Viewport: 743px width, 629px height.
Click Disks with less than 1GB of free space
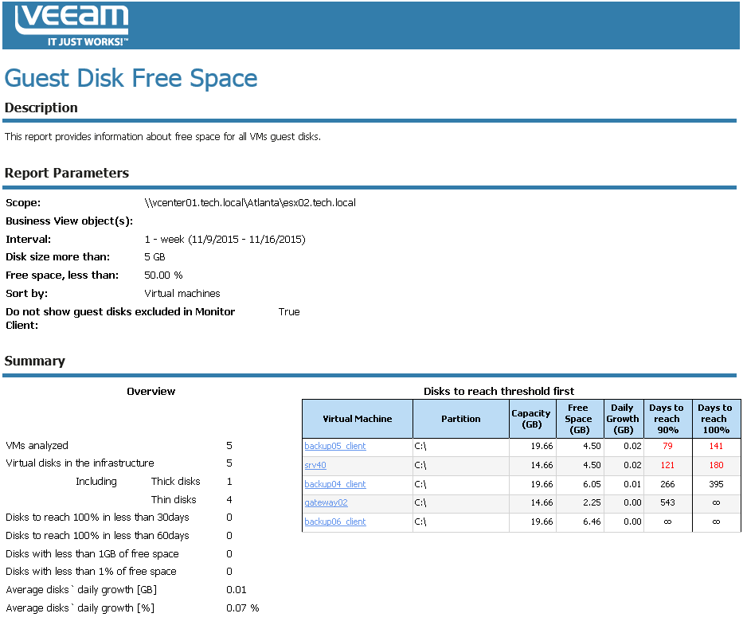click(x=92, y=553)
